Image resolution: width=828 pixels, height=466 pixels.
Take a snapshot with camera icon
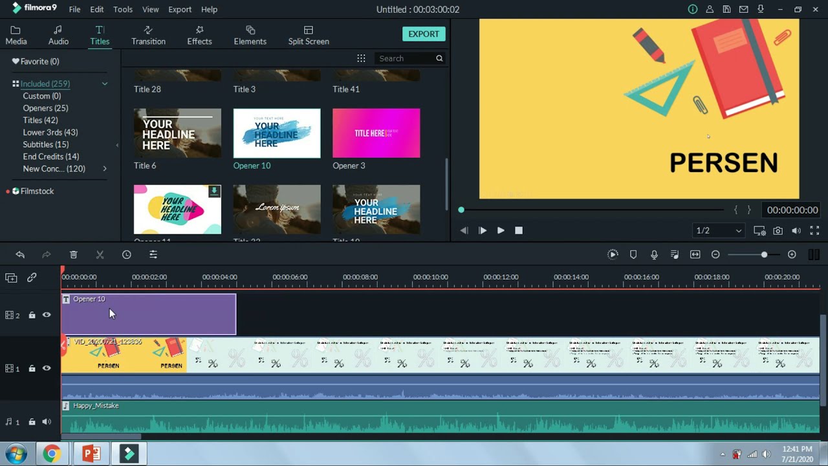(x=778, y=230)
